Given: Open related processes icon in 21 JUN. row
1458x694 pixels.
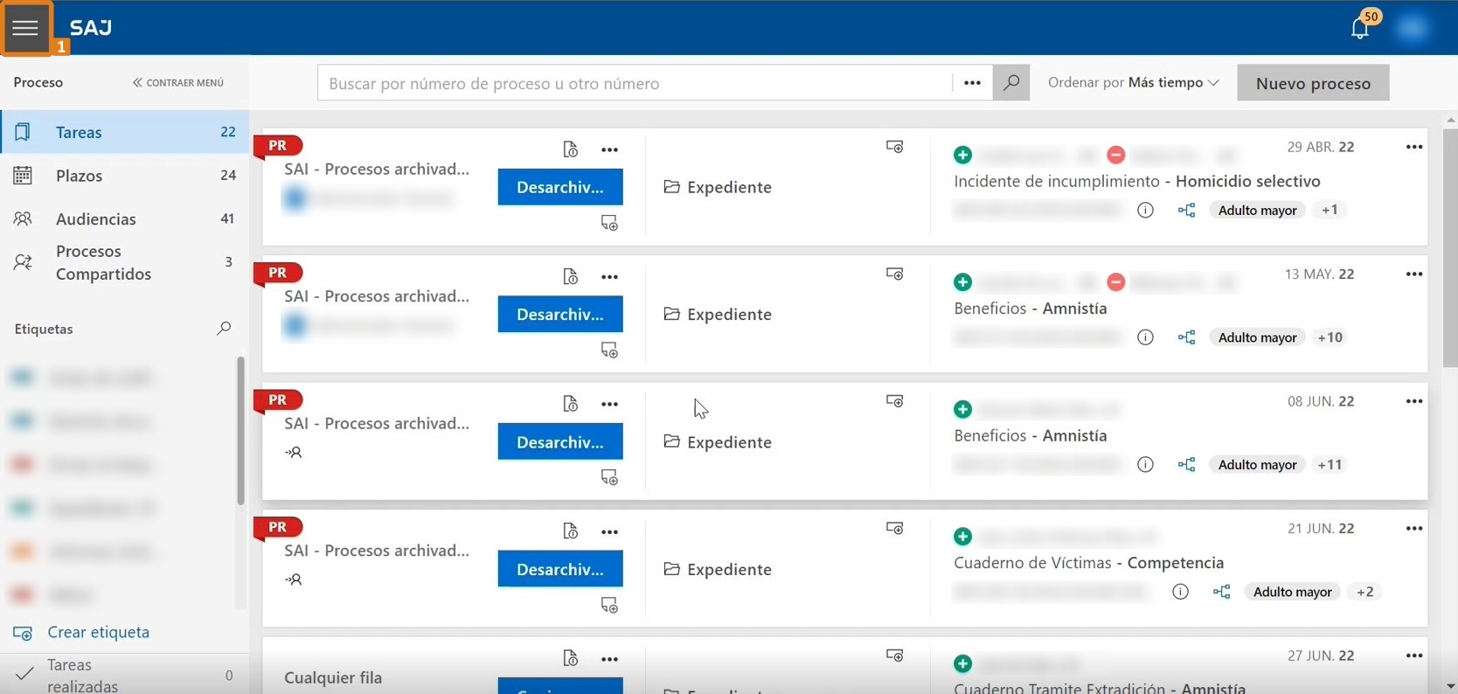Looking at the screenshot, I should click(x=1221, y=592).
